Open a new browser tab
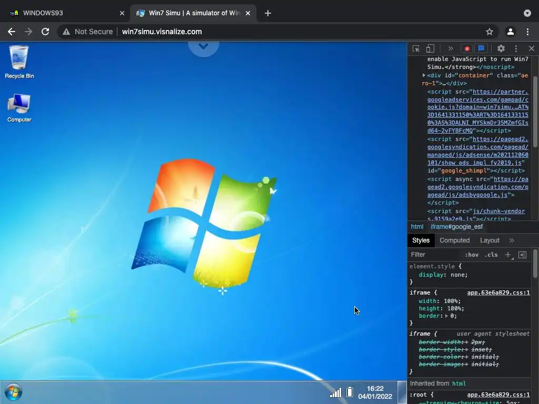 (x=268, y=13)
